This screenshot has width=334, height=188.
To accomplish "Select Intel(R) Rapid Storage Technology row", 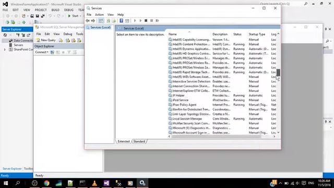I will point(222,72).
